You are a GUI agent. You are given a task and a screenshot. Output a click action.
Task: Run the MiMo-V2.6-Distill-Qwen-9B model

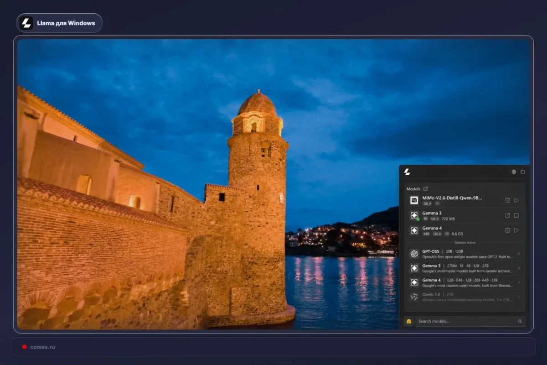pyautogui.click(x=516, y=200)
